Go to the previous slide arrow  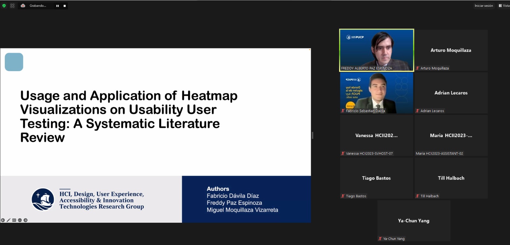(3, 220)
